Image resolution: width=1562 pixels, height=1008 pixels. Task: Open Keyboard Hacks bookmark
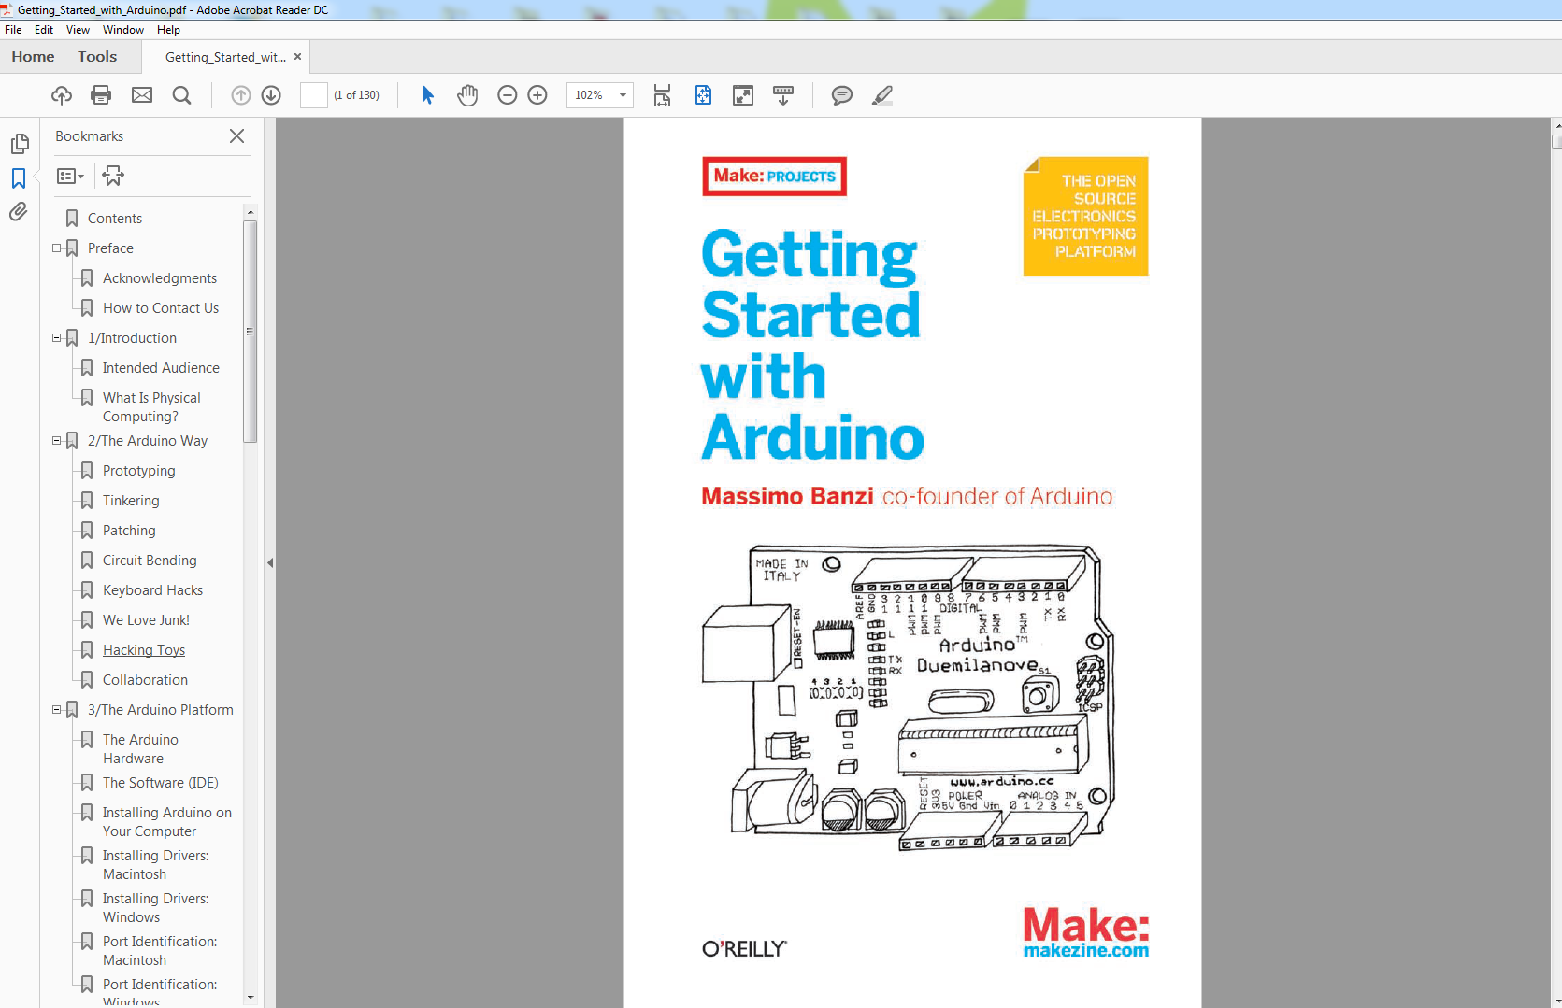[152, 590]
